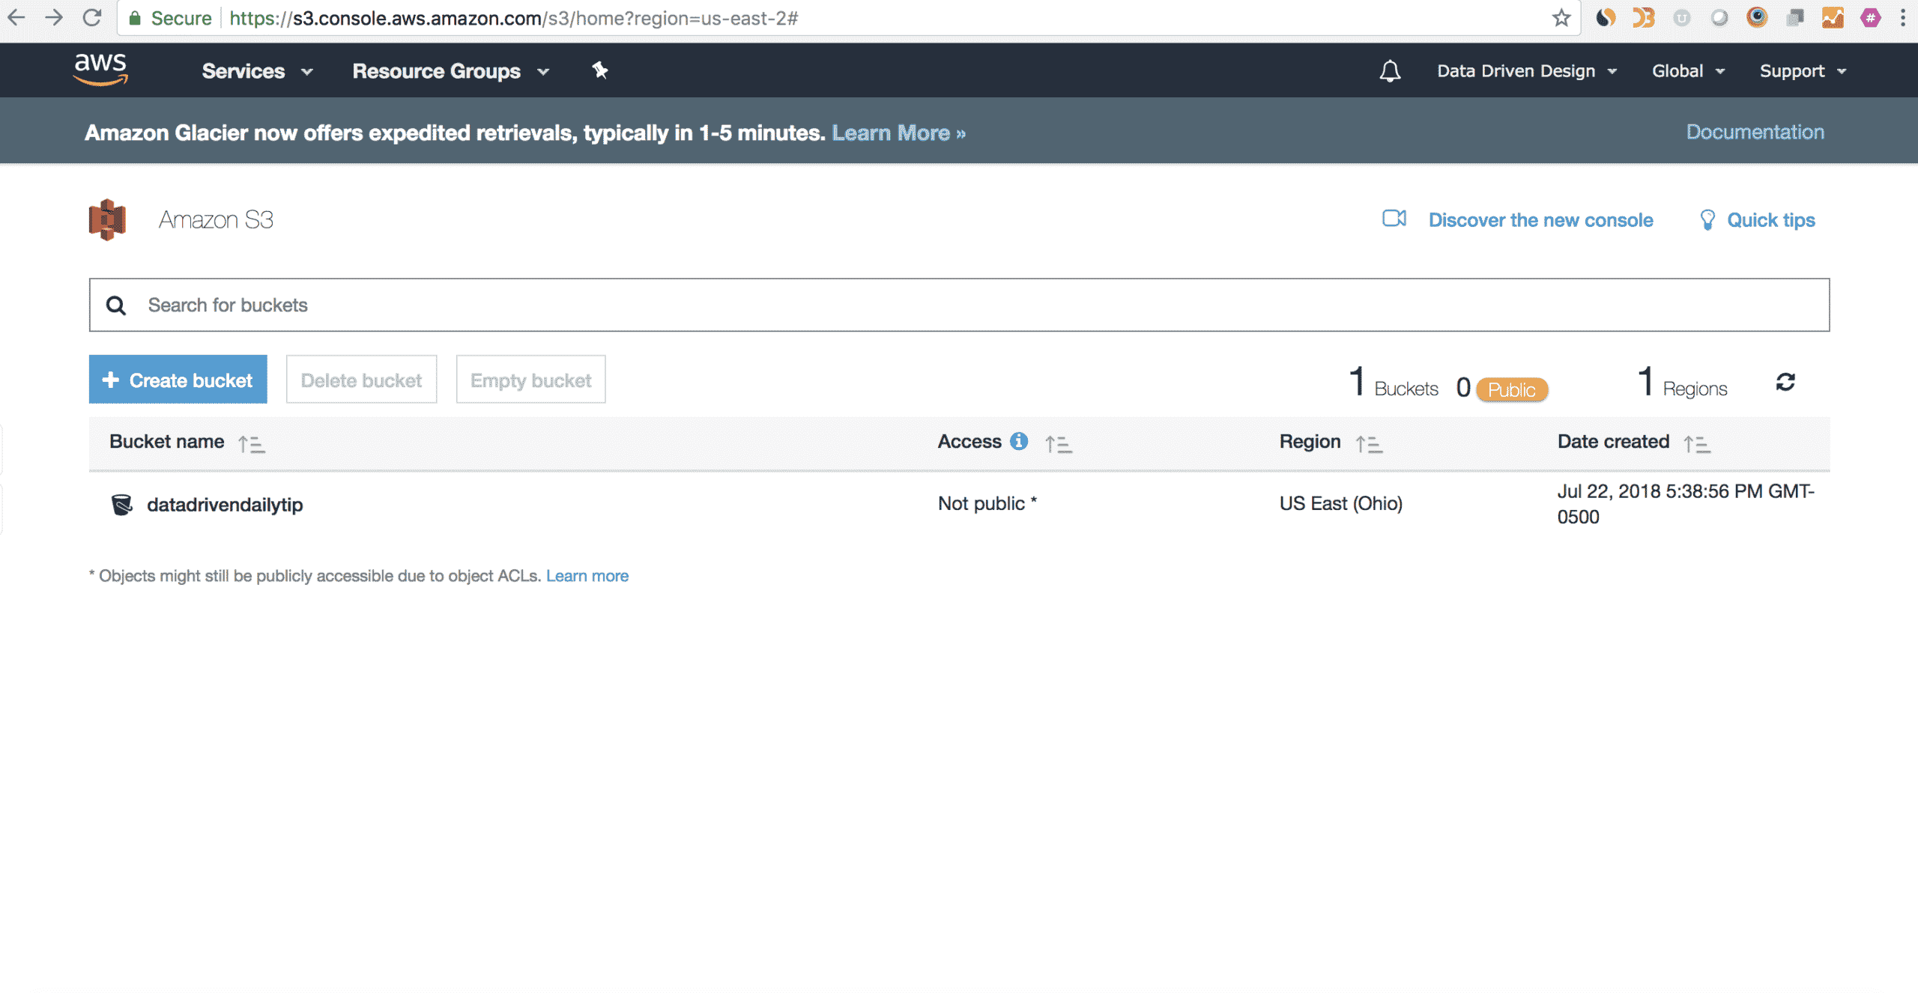Image resolution: width=1918 pixels, height=993 pixels.
Task: Expand the Global region dropdown
Action: tap(1688, 71)
